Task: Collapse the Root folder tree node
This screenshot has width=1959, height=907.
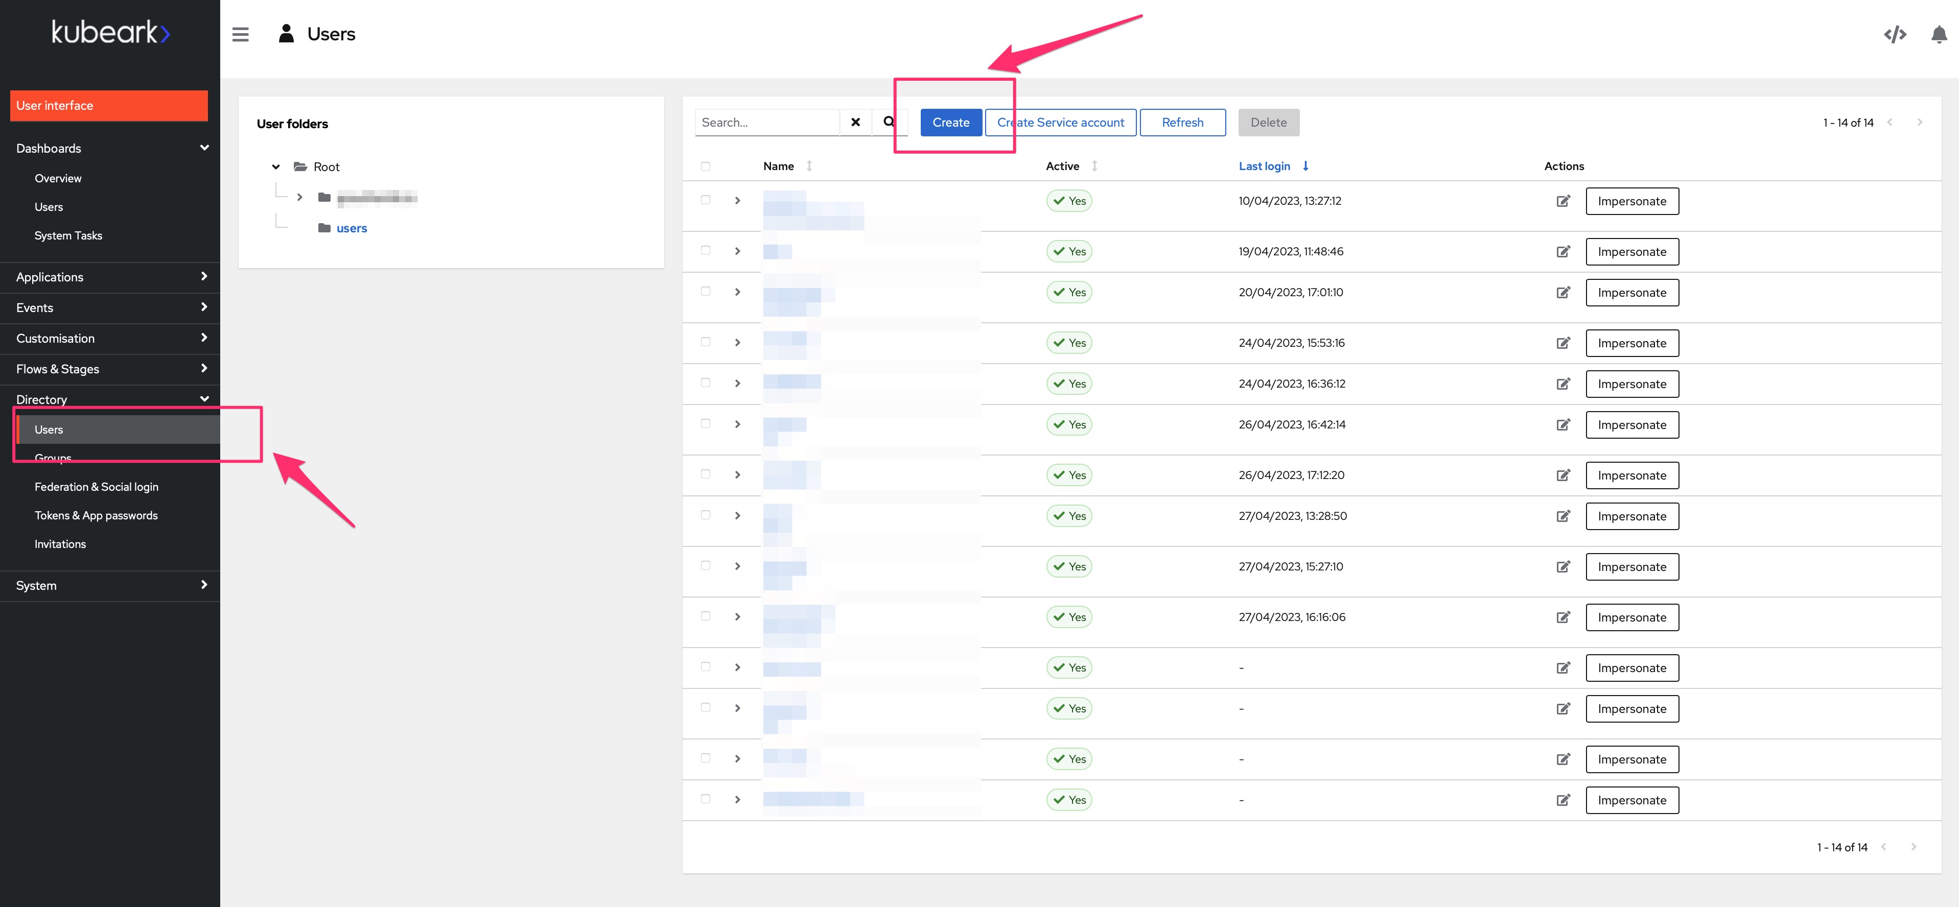Action: pos(276,166)
